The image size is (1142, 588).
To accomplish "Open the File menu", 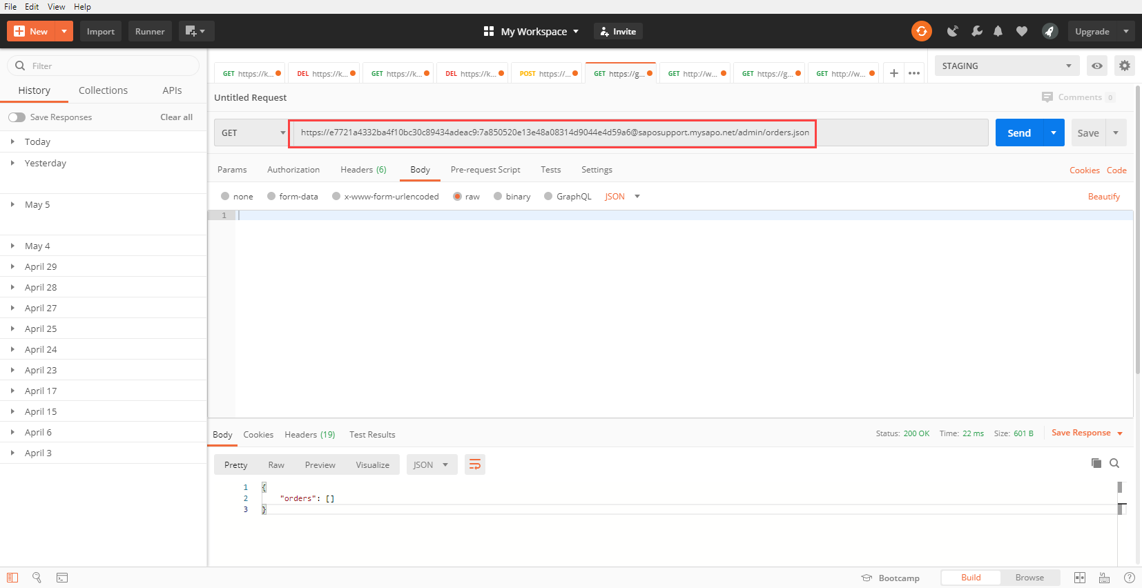I will (10, 7).
